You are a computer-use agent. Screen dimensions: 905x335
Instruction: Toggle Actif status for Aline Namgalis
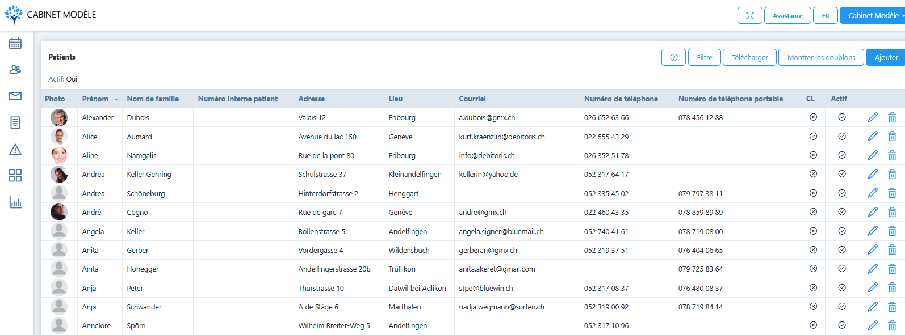pos(842,155)
